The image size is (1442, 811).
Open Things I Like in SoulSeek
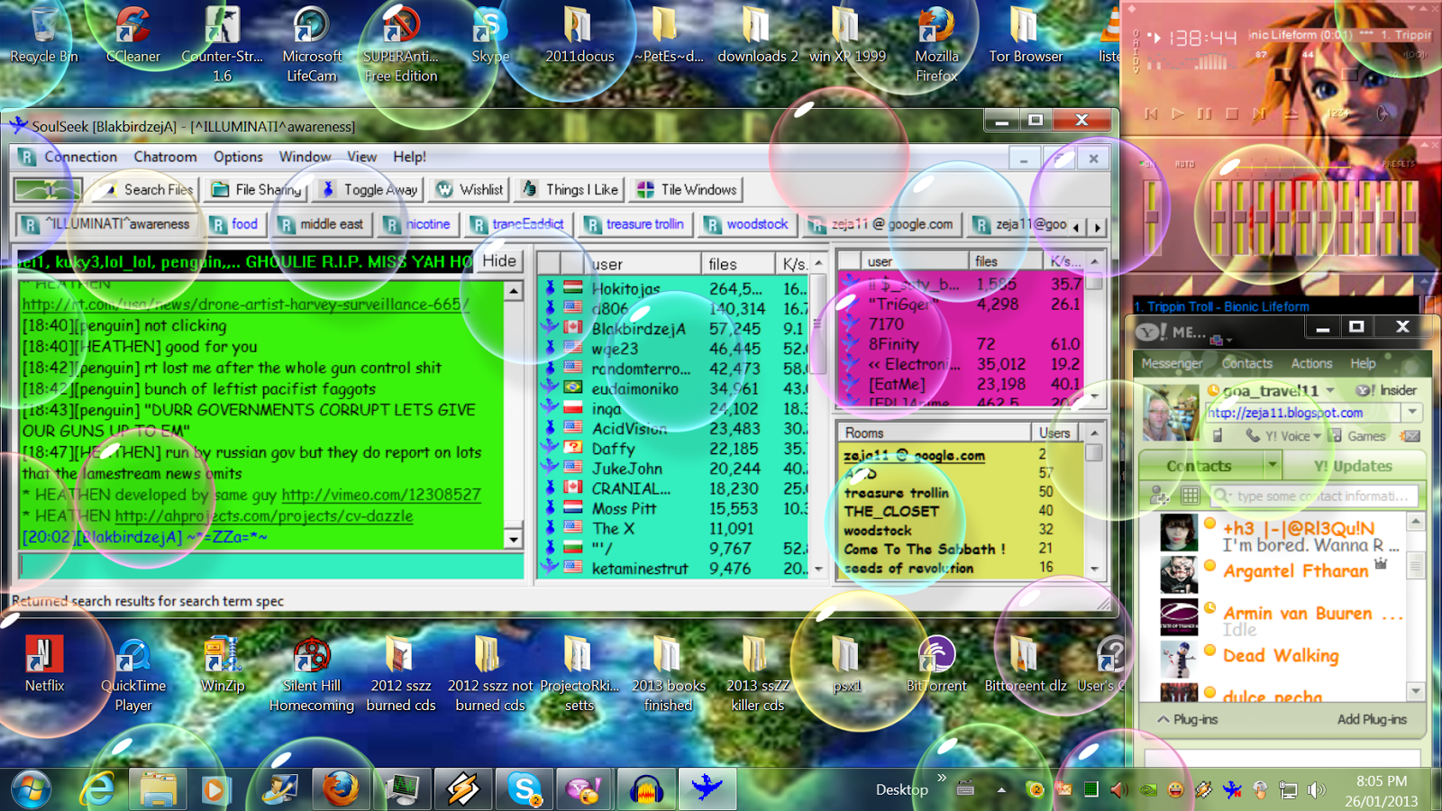tap(570, 189)
